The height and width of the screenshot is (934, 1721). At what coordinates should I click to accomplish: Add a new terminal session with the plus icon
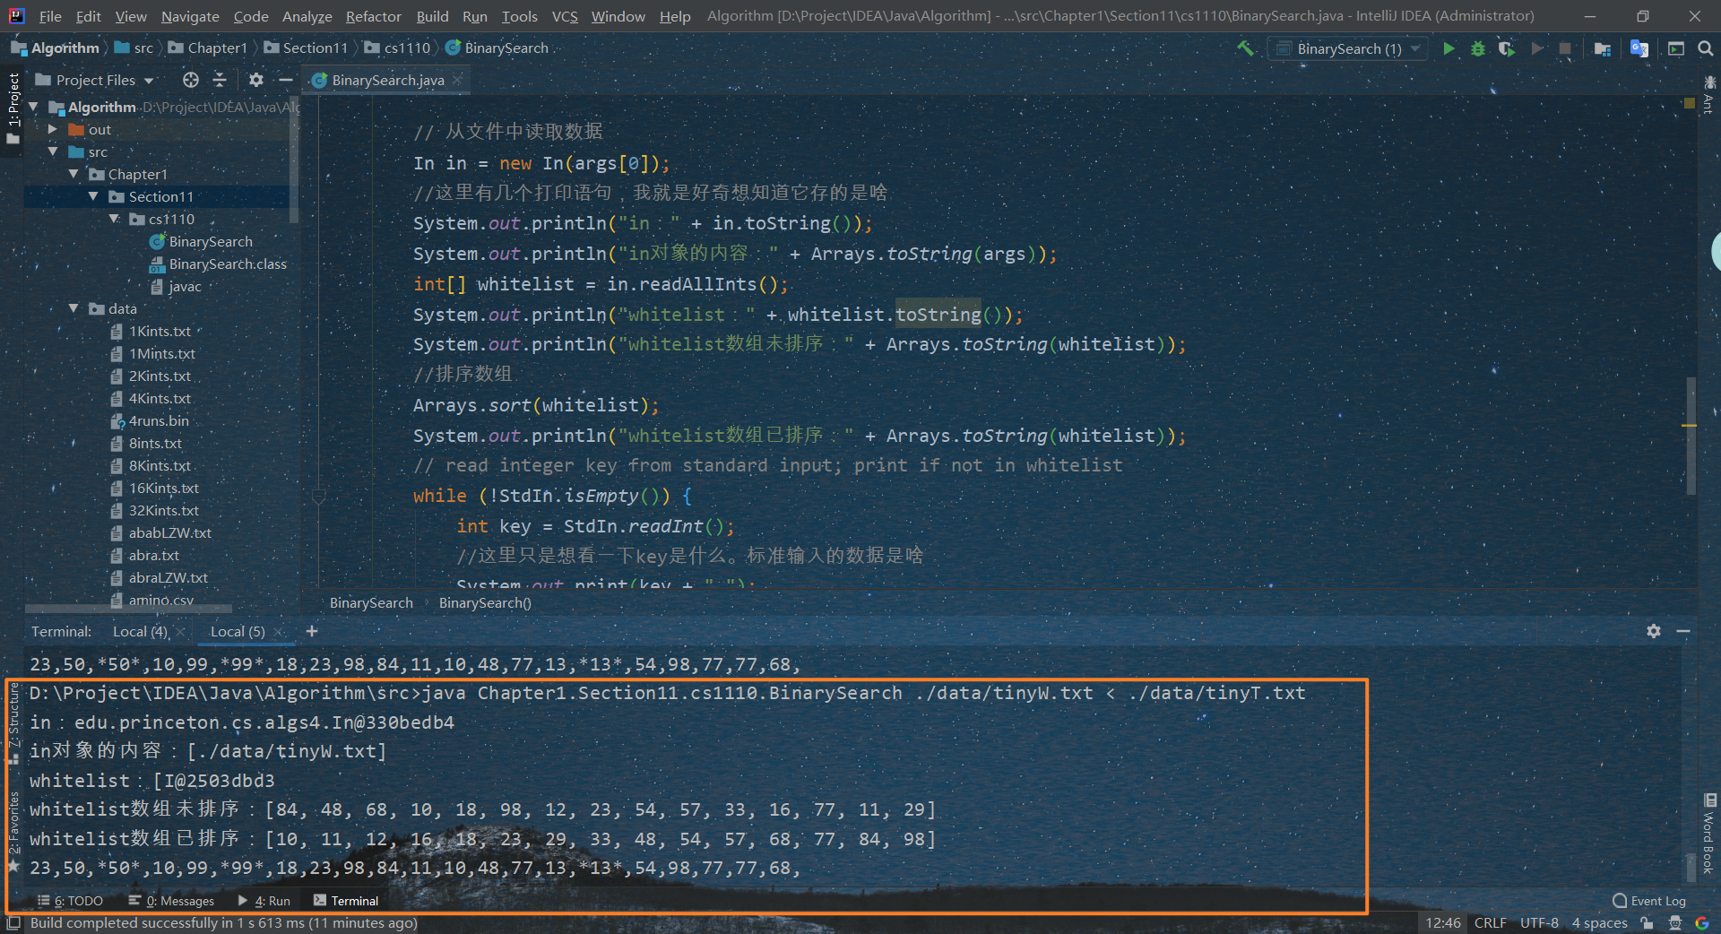(x=312, y=631)
